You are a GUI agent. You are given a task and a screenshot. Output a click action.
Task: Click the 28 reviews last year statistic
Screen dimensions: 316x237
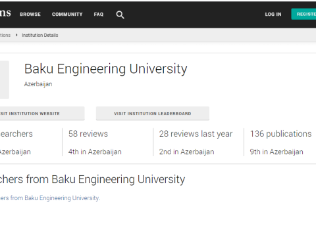pyautogui.click(x=196, y=134)
